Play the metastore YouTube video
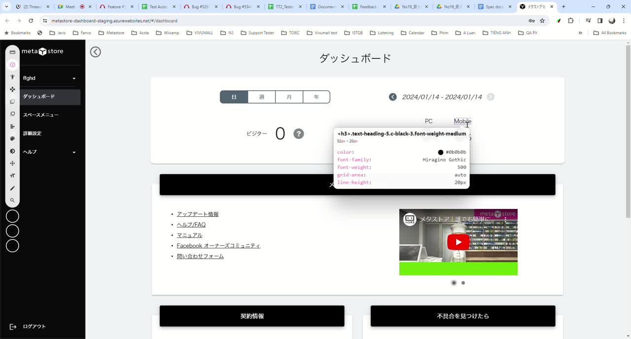631x339 pixels. 458,241
